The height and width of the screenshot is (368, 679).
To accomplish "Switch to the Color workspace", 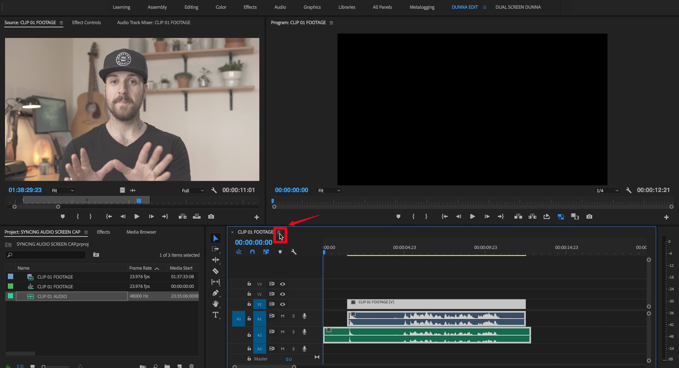I will (x=221, y=7).
